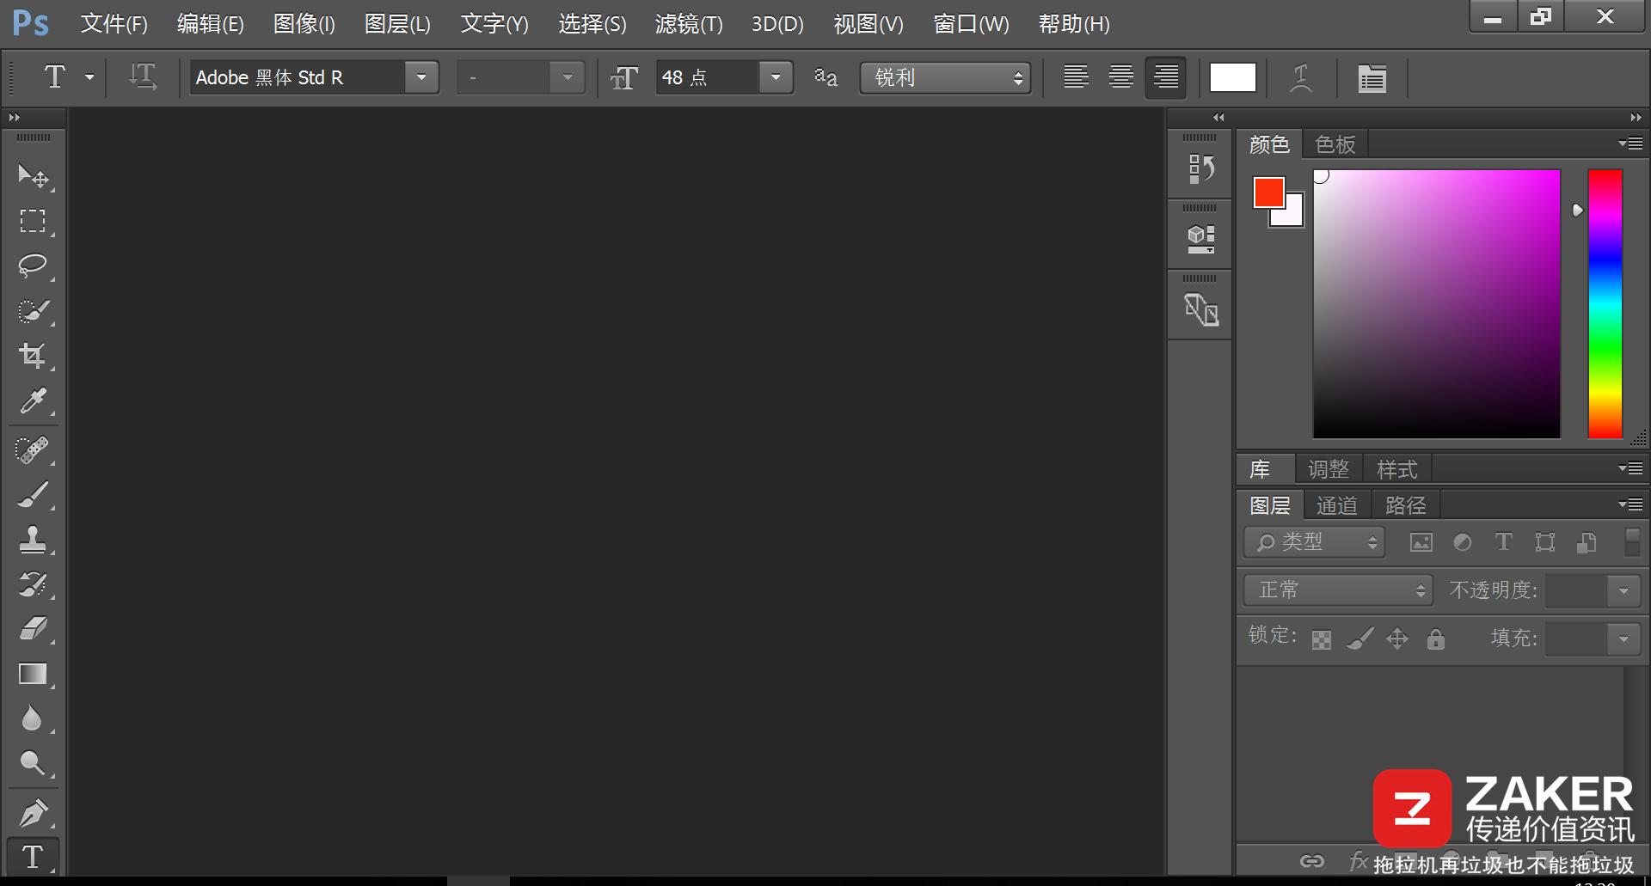Open the Clone Source panel icon

coord(1200,309)
